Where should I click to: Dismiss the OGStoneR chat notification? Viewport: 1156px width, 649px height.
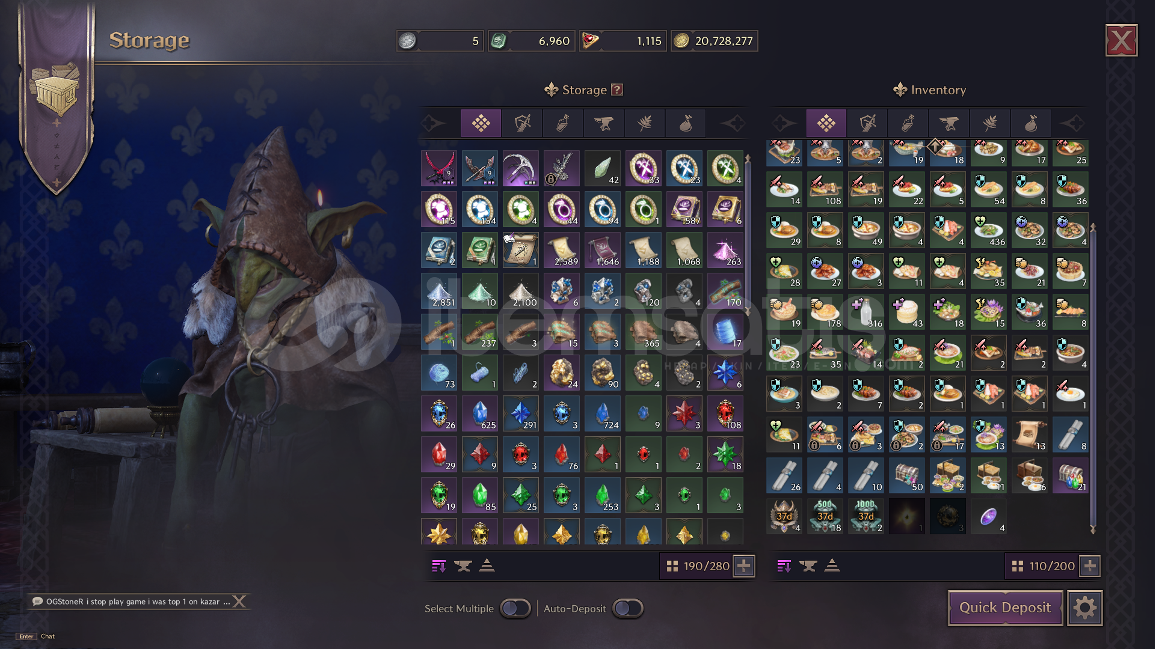(x=239, y=602)
